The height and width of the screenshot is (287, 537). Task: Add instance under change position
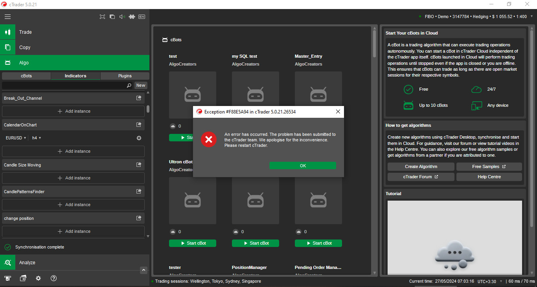click(74, 231)
